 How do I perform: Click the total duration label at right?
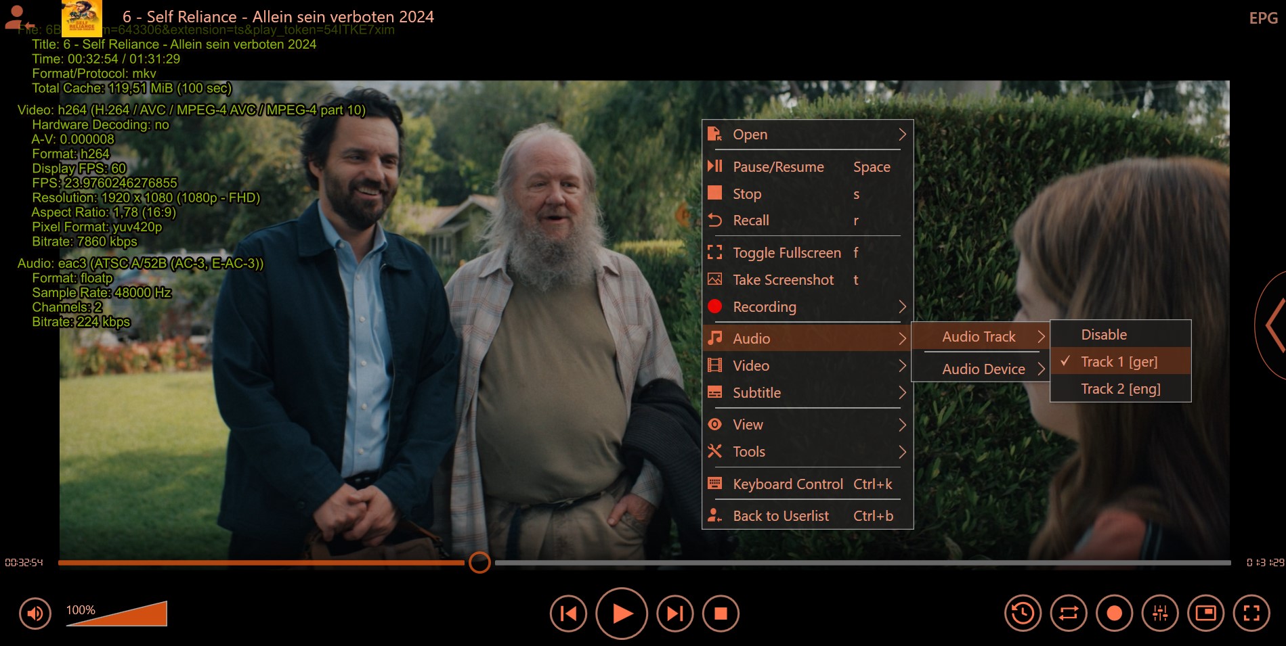(1265, 563)
